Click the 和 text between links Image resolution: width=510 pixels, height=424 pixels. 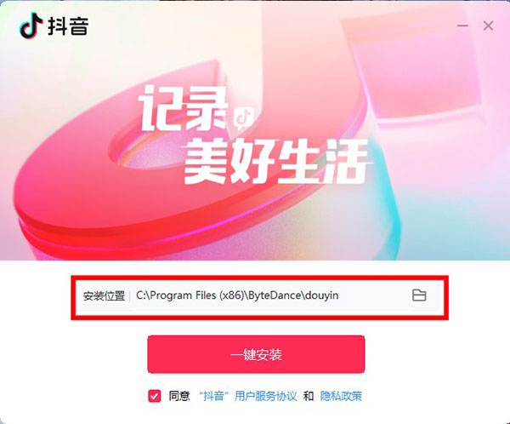click(309, 396)
